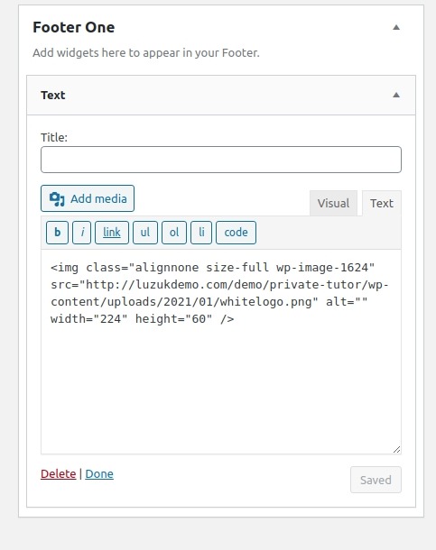Click the Done link to close widget
Viewport: 436px width, 550px height.
99,474
